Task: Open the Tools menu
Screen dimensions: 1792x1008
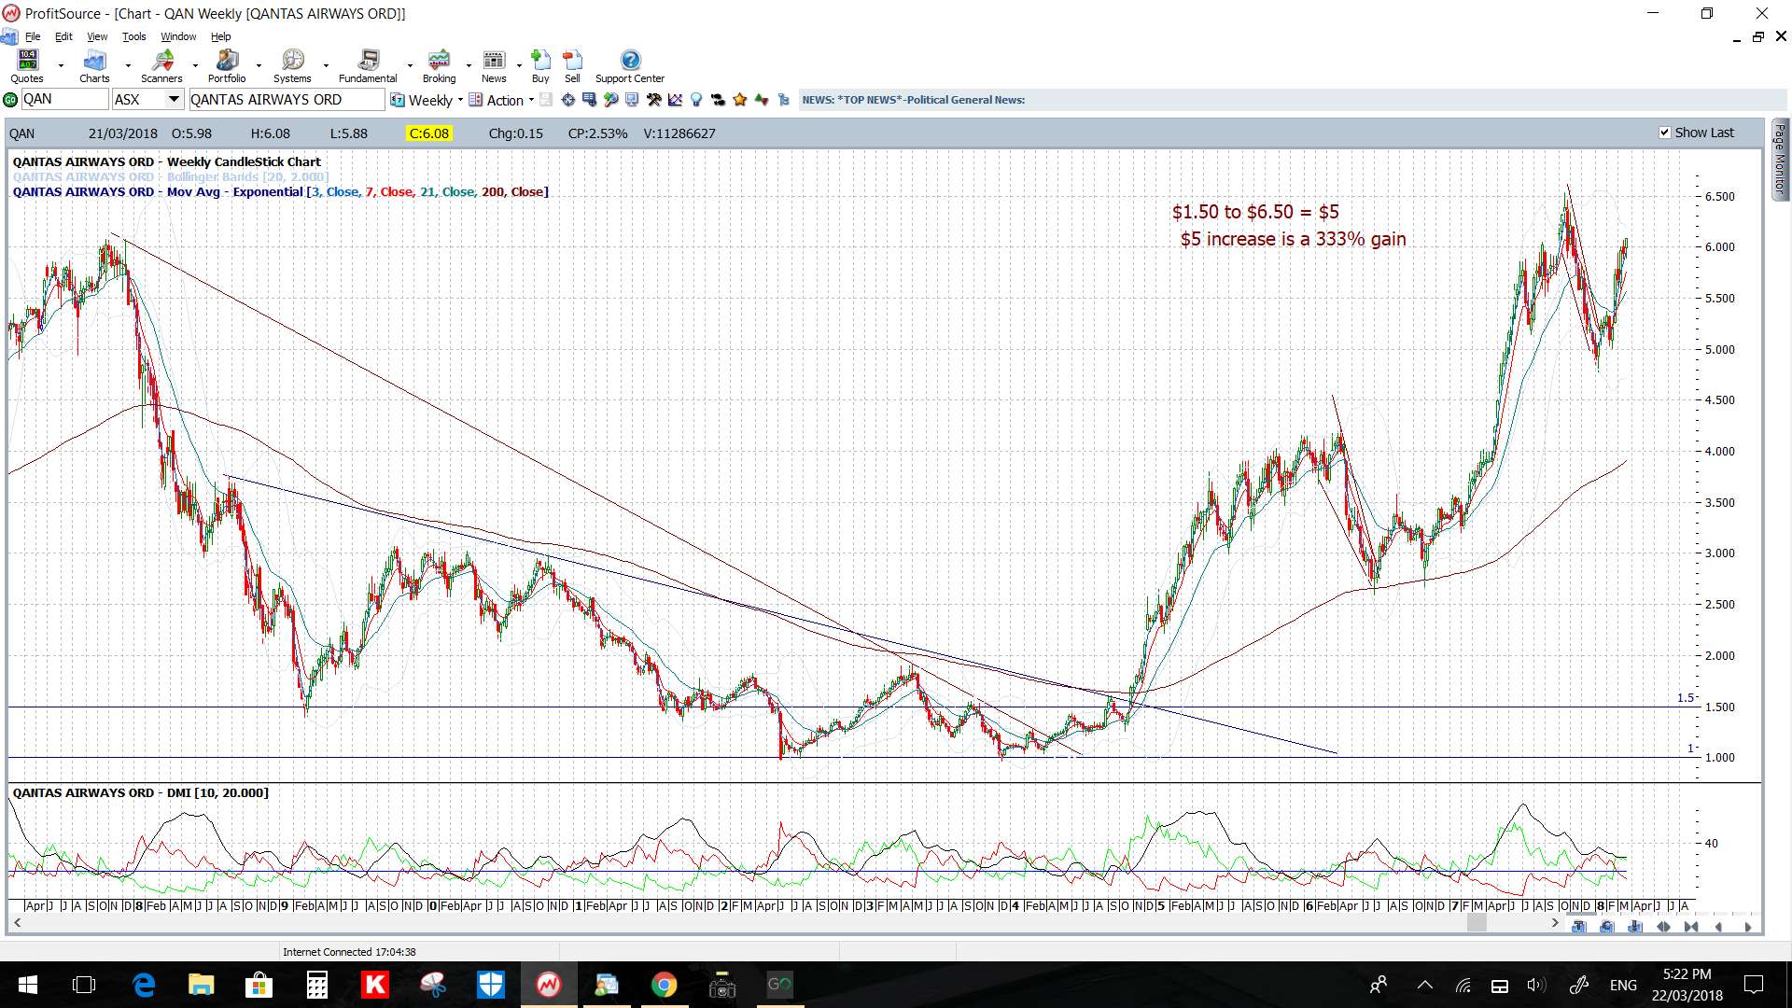Action: point(134,36)
